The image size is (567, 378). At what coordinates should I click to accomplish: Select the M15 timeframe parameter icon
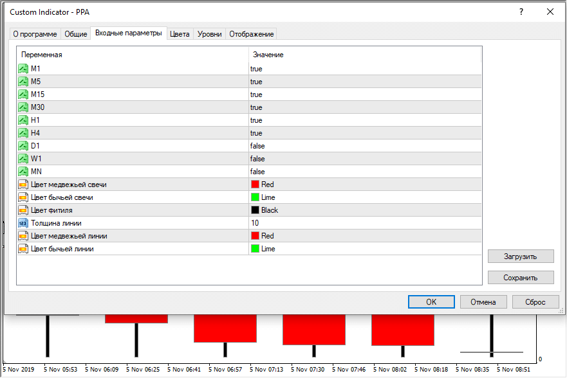pos(24,94)
